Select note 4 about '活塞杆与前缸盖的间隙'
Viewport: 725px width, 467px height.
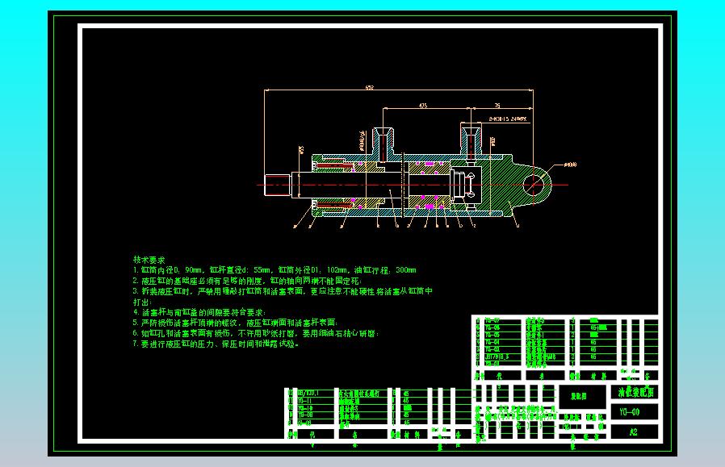pyautogui.click(x=199, y=313)
